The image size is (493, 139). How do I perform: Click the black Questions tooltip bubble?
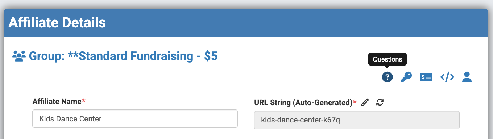[x=388, y=59]
